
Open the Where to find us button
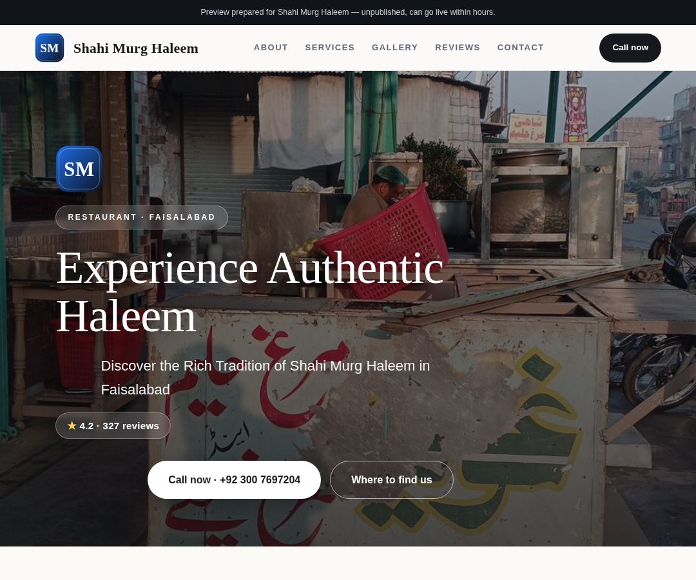pyautogui.click(x=392, y=479)
